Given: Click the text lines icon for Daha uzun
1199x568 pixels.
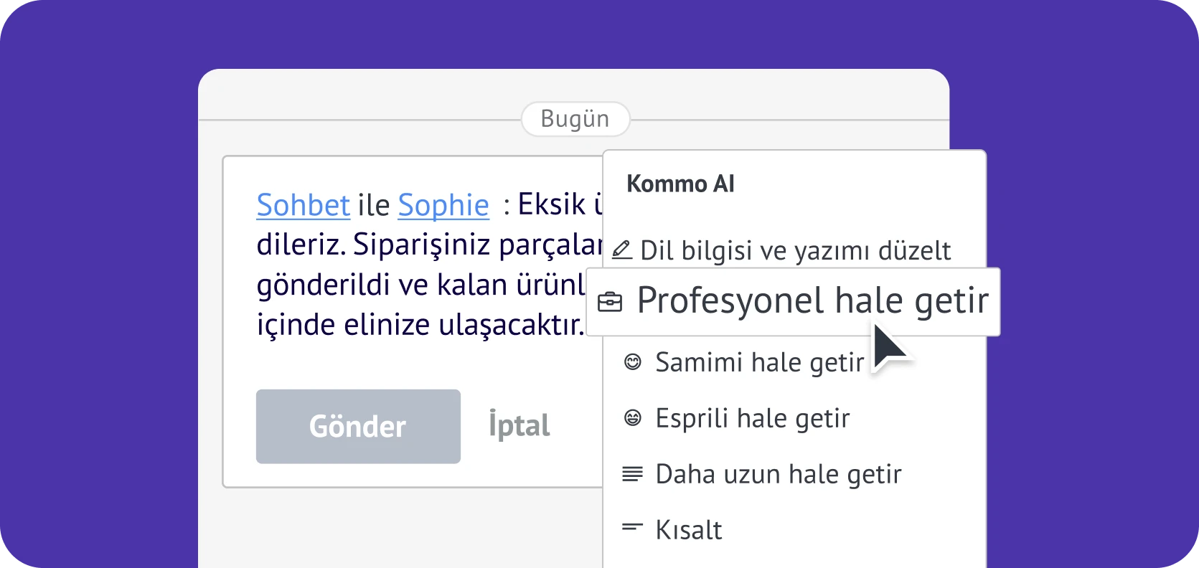Looking at the screenshot, I should [632, 474].
